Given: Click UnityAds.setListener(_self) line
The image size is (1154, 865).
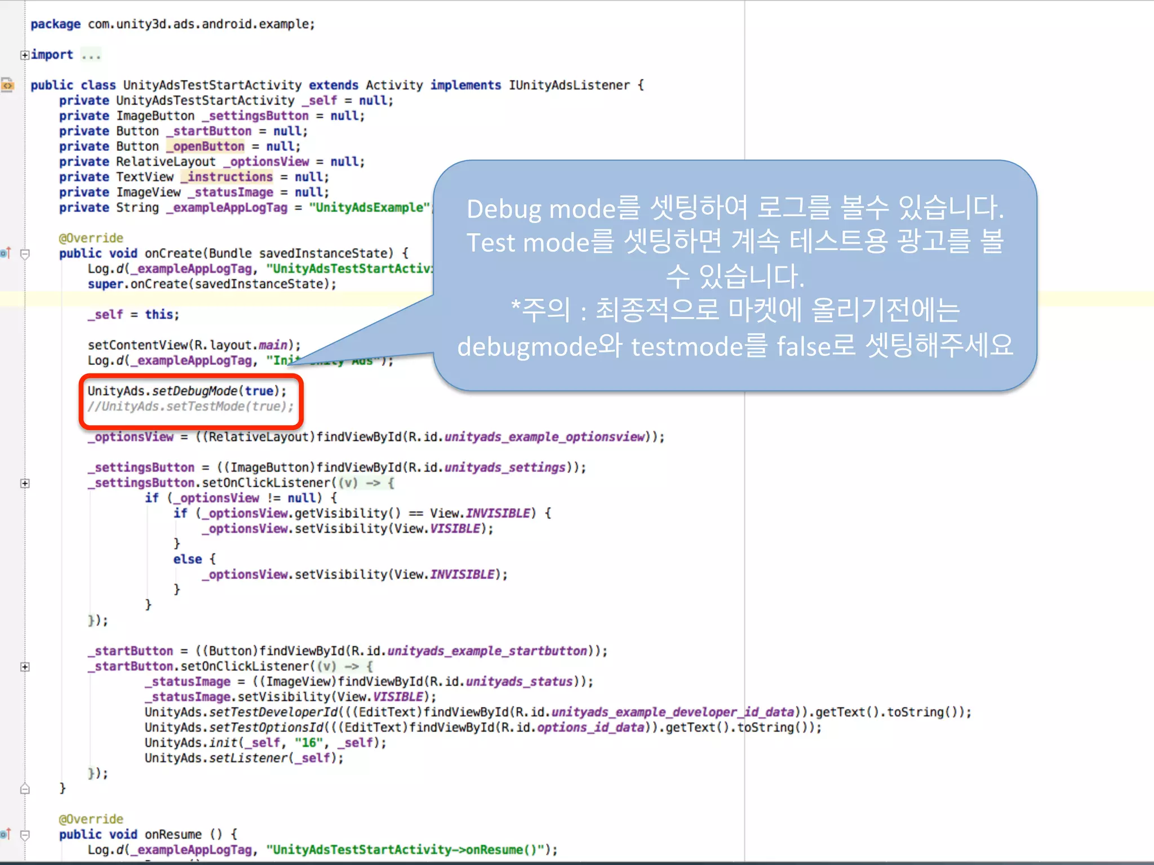Looking at the screenshot, I should coord(244,758).
